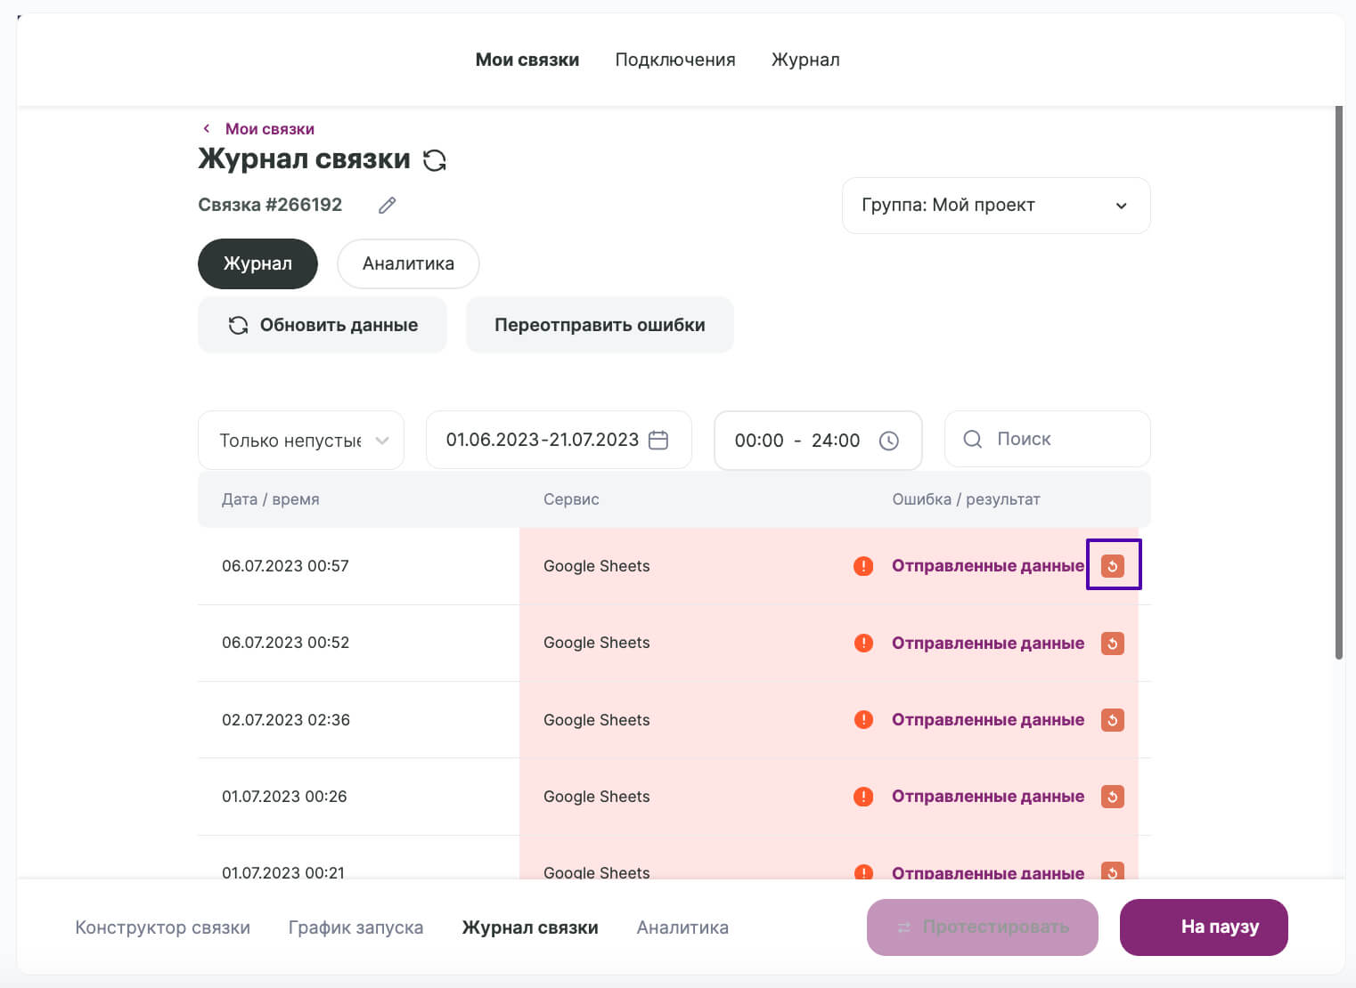Click the magnifier icon in Поиск field
The width and height of the screenshot is (1356, 988).
[x=973, y=439]
